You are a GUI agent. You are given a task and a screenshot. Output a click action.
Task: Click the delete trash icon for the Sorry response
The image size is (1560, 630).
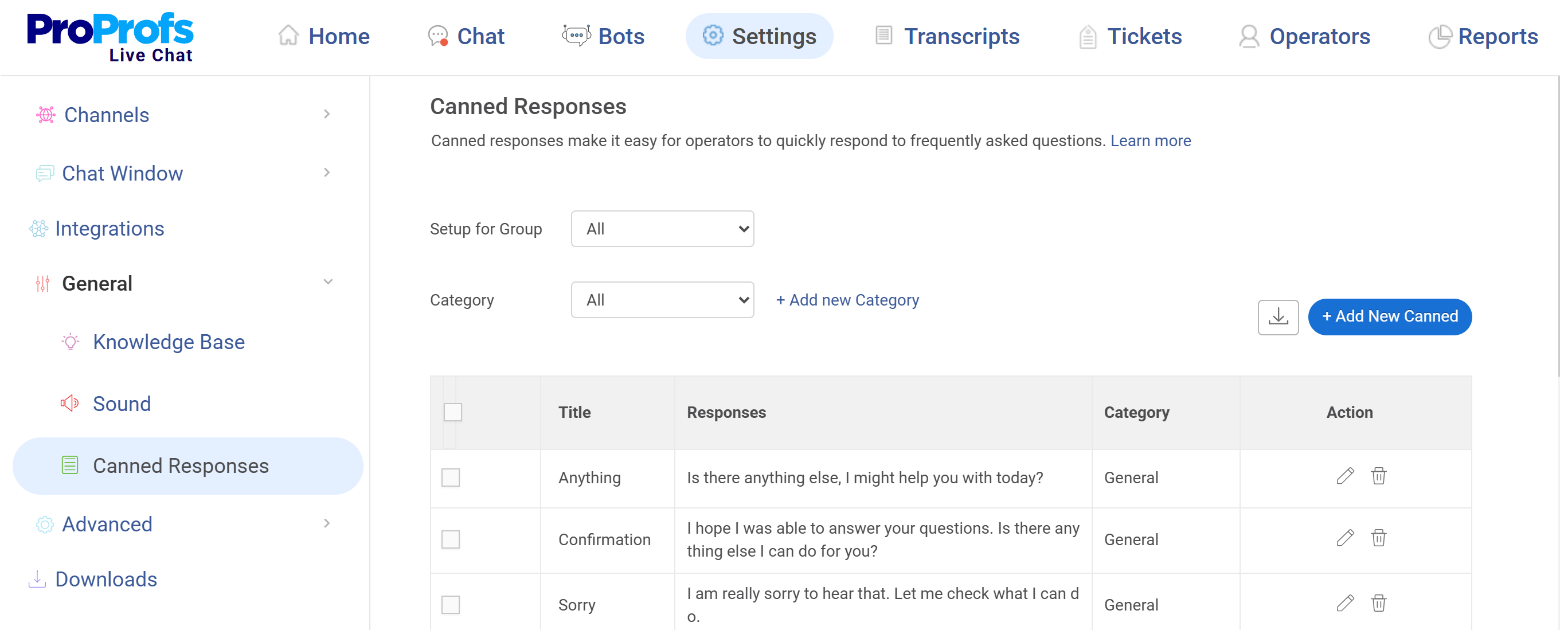pos(1379,604)
